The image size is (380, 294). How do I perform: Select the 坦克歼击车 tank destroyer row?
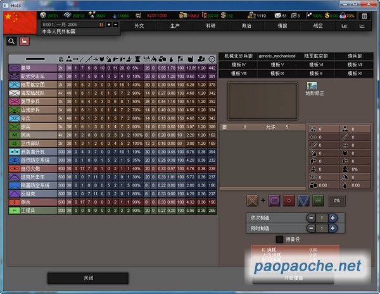pos(113,177)
